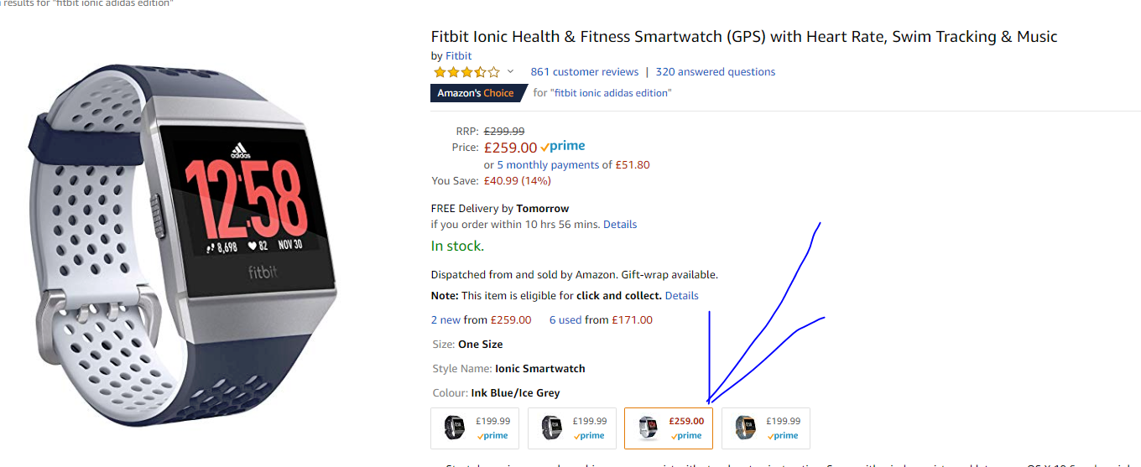Expand the rating breakdown chevron
Image resolution: width=1141 pixels, height=467 pixels.
(510, 72)
